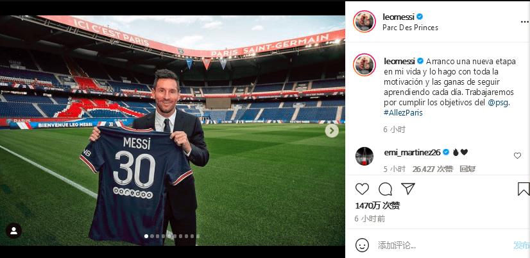Open the @psg mention link
The width and height of the screenshot is (530, 258).
tap(498, 103)
